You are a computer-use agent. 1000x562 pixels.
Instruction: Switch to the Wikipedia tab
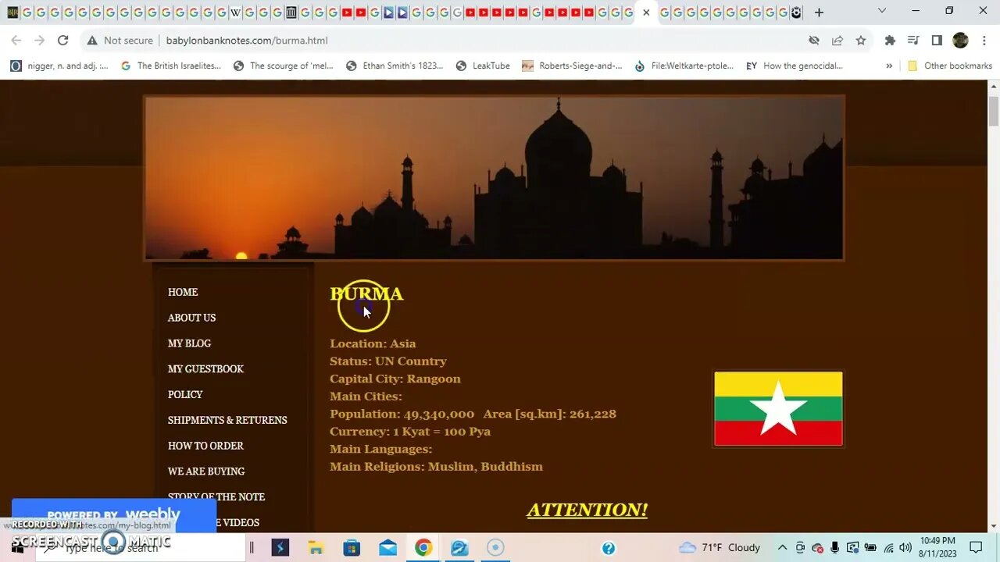click(x=235, y=12)
